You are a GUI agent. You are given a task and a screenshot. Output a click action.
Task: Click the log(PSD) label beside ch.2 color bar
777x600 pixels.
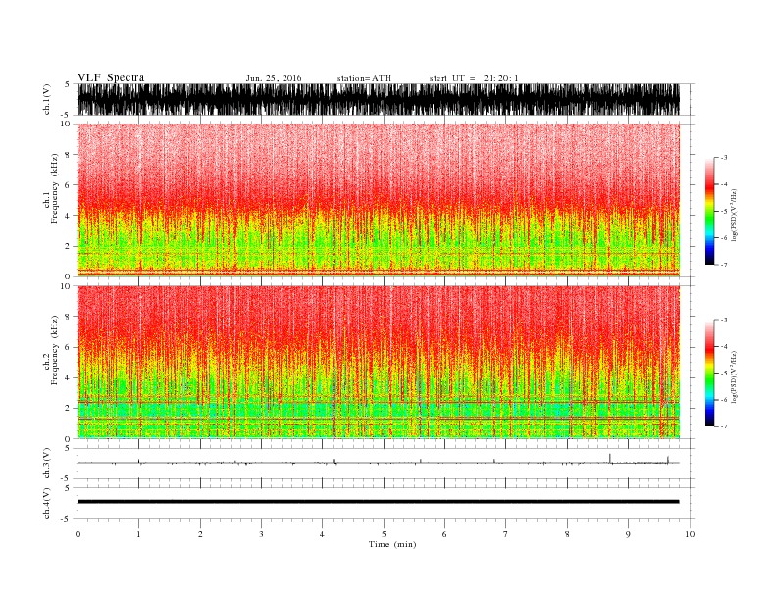click(x=734, y=376)
